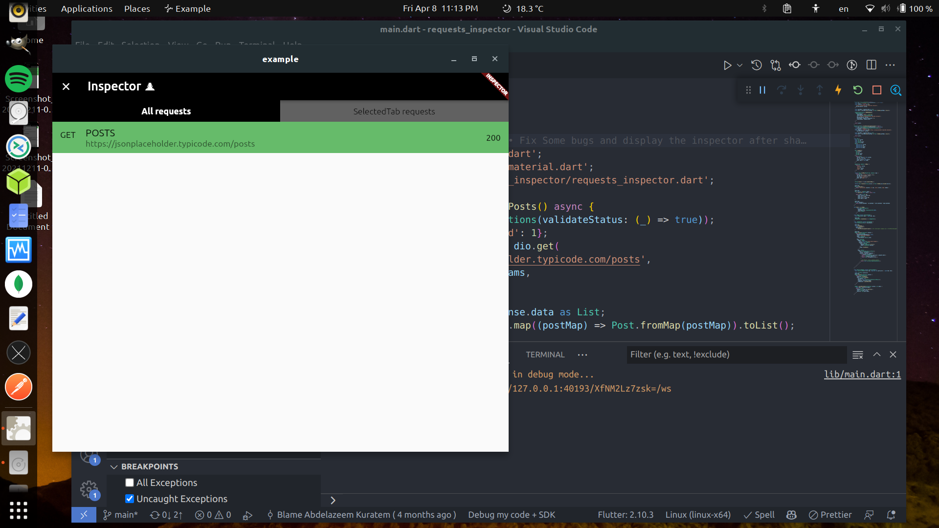The height and width of the screenshot is (528, 939).
Task: Trigger Flutter hot reload lightning bolt
Action: pos(838,90)
